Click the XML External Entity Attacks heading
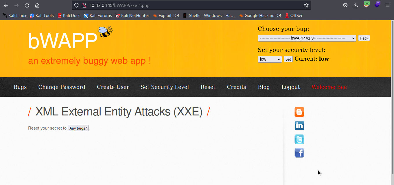This screenshot has height=185, width=394. (119, 112)
